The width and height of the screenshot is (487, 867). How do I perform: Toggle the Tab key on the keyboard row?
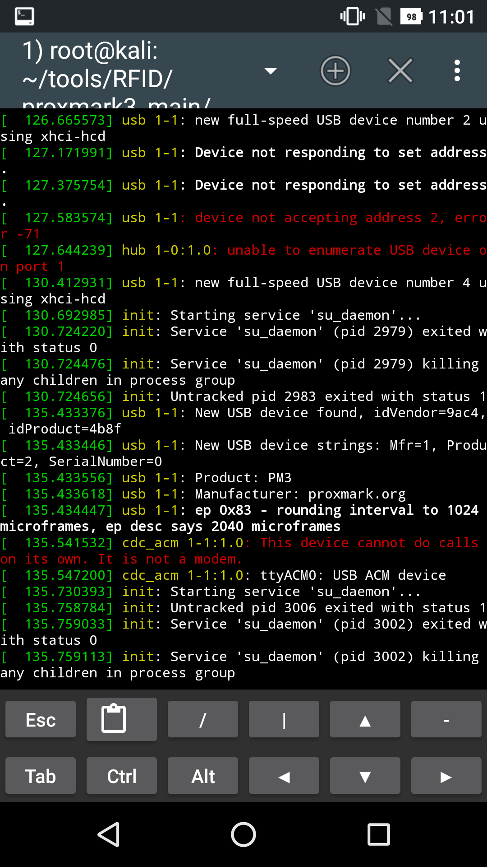[40, 776]
